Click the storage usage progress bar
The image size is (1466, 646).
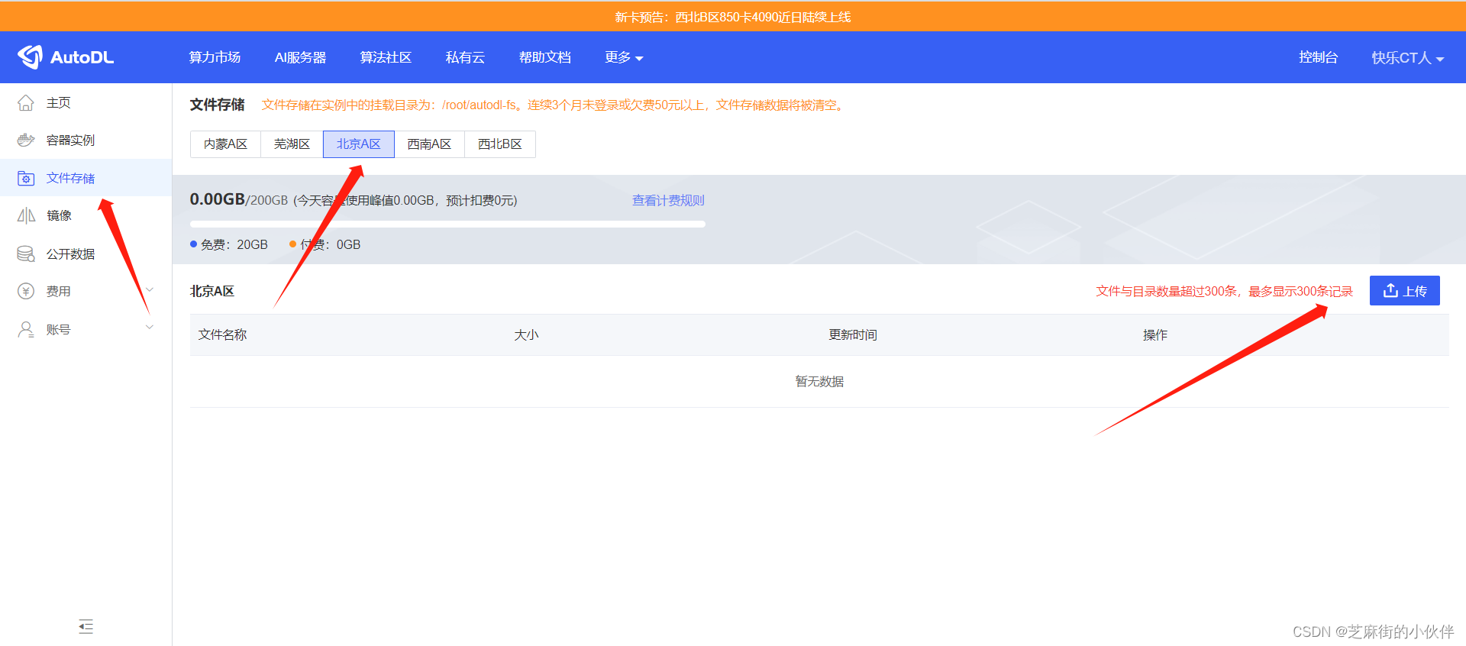click(x=447, y=224)
